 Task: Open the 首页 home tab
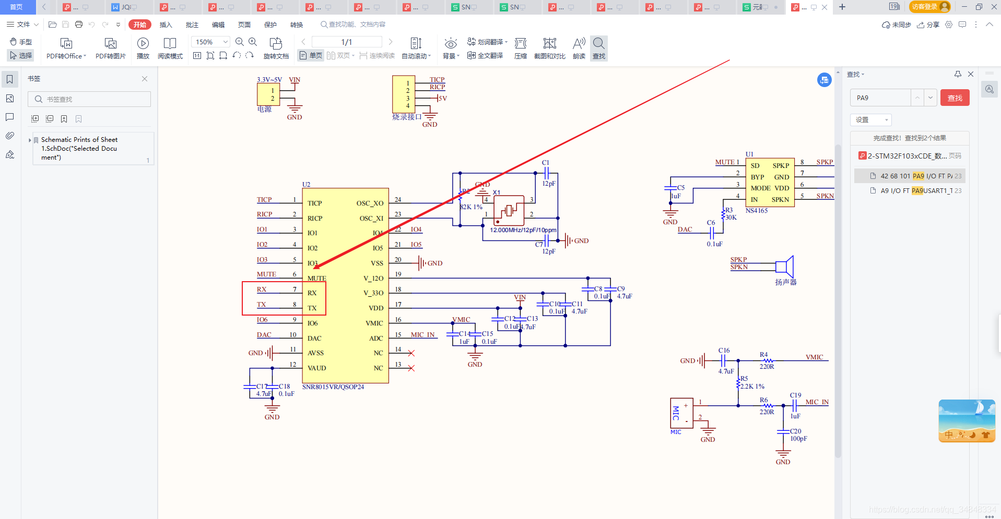(x=17, y=7)
